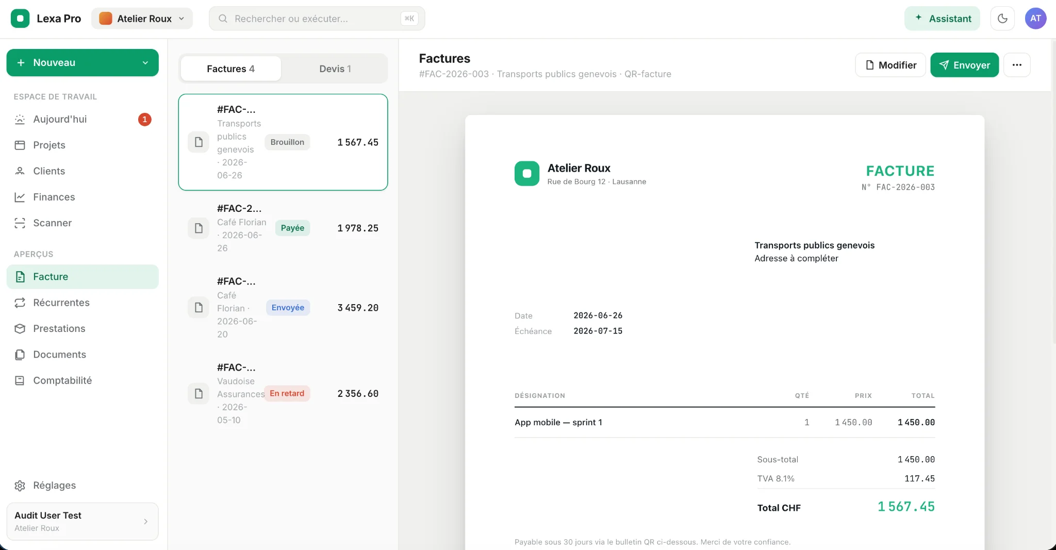Select the Vaudoise Assurances overdue invoice
The image size is (1056, 550).
point(283,393)
